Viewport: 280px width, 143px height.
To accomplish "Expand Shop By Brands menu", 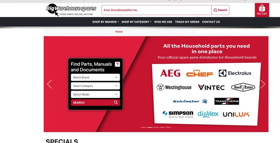I will pos(105,22).
